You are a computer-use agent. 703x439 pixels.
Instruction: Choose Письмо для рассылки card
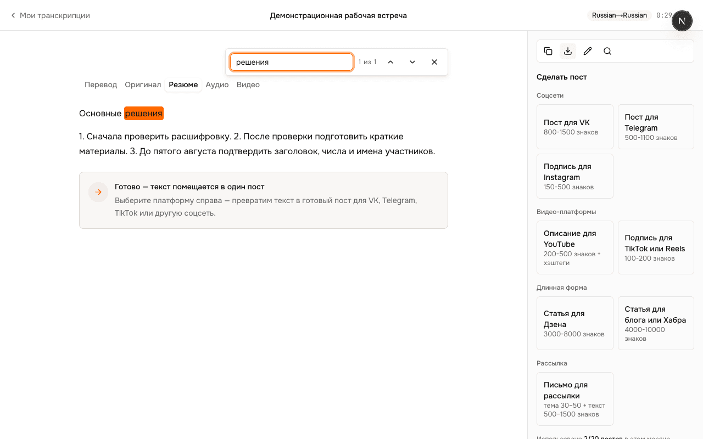pos(575,399)
